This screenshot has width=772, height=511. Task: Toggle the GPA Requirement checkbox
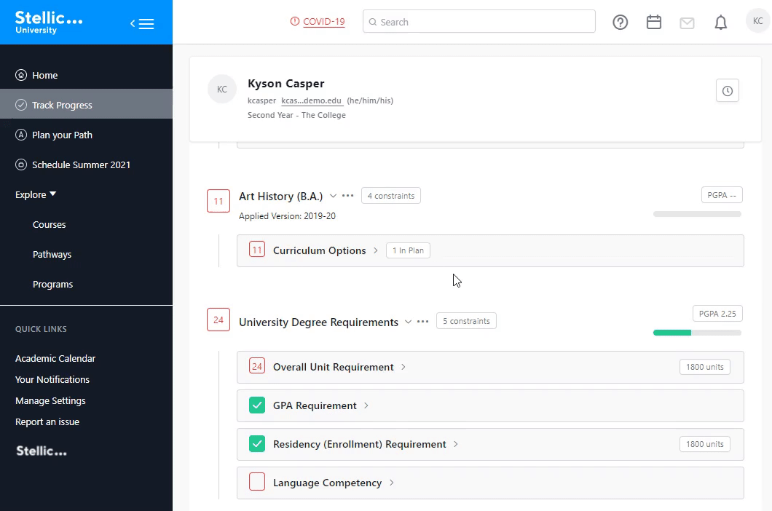pos(256,405)
